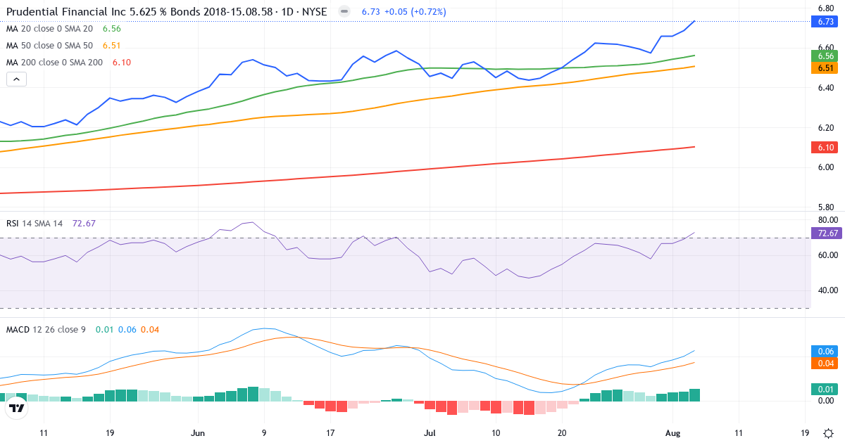
Task: Click the purple 72.67 RSI axis label
Action: click(x=826, y=233)
